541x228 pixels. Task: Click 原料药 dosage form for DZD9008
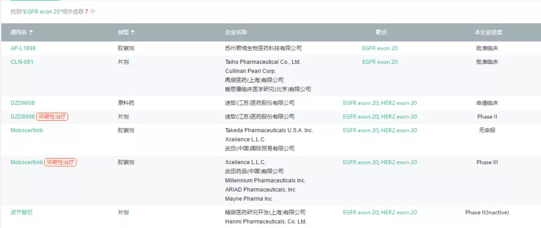tap(126, 103)
